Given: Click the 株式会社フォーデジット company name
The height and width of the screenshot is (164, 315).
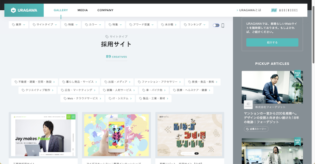Looking at the screenshot, I should coord(270,107).
